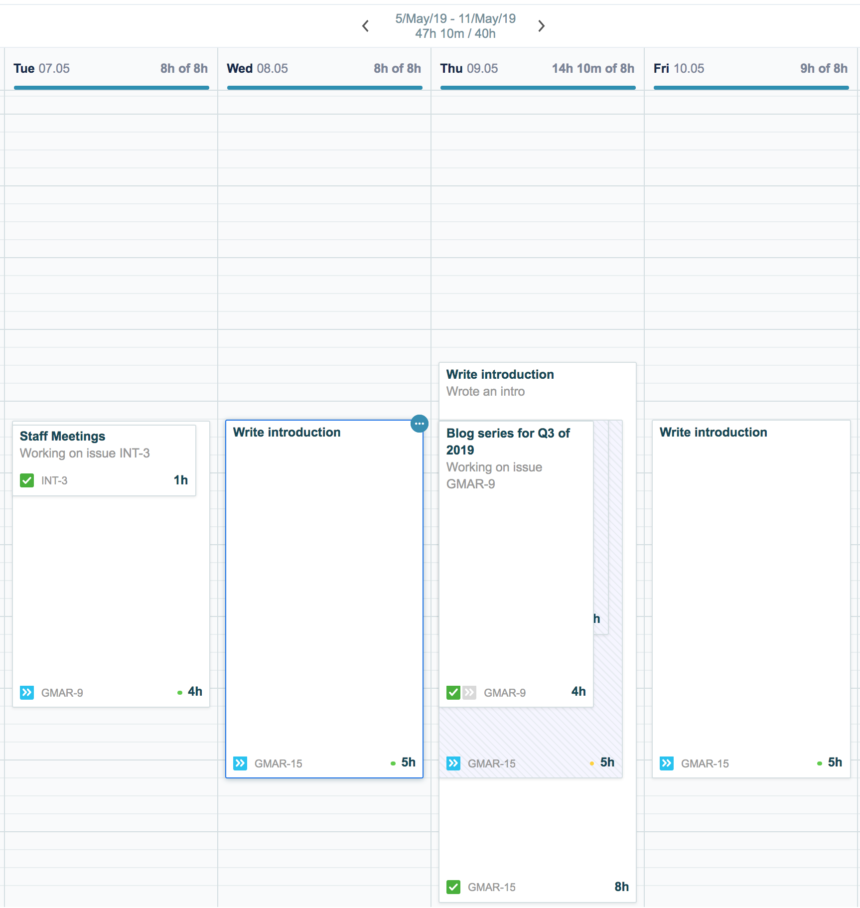Click the GMAR-15 issue key on Friday's card
This screenshot has height=908, width=860.
705,763
